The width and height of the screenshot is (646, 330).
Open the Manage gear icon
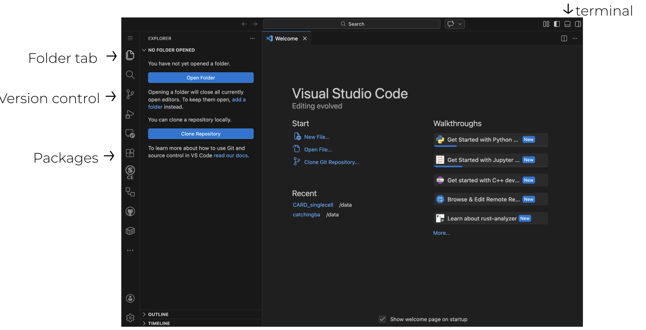click(130, 318)
